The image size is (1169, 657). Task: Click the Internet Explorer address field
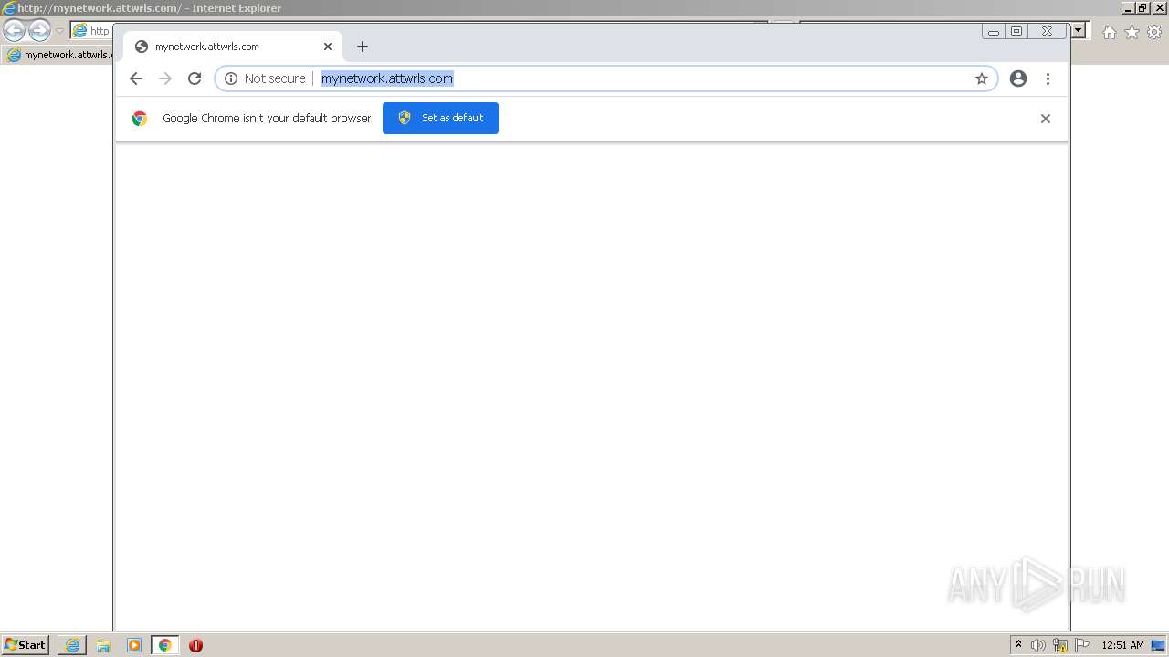tap(92, 31)
